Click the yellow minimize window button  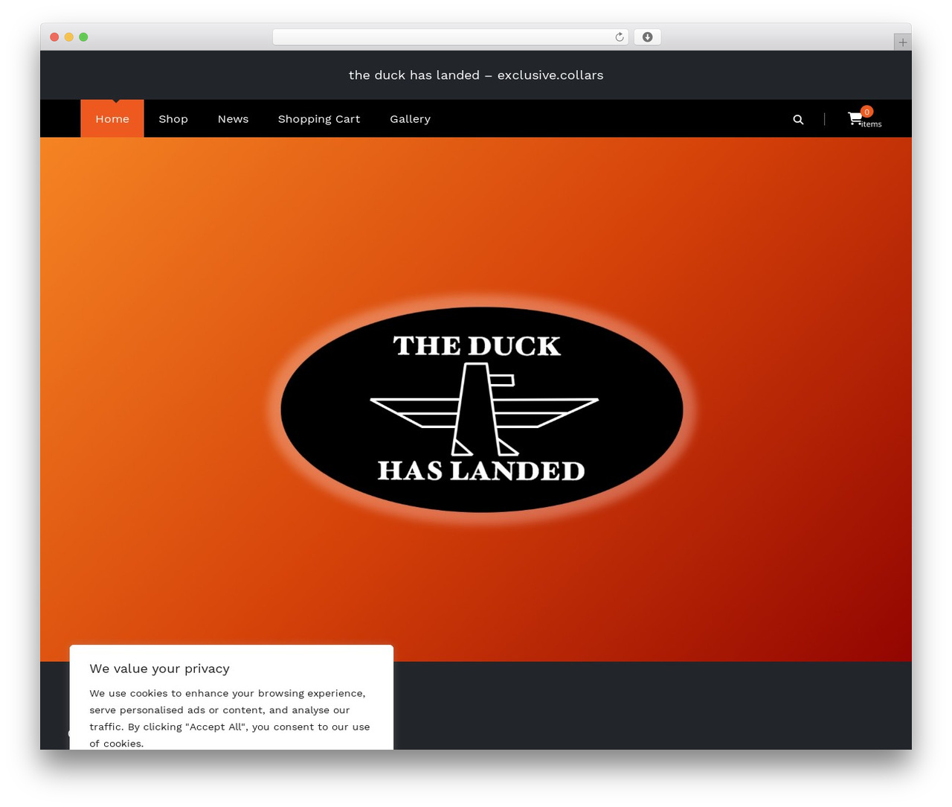point(69,37)
